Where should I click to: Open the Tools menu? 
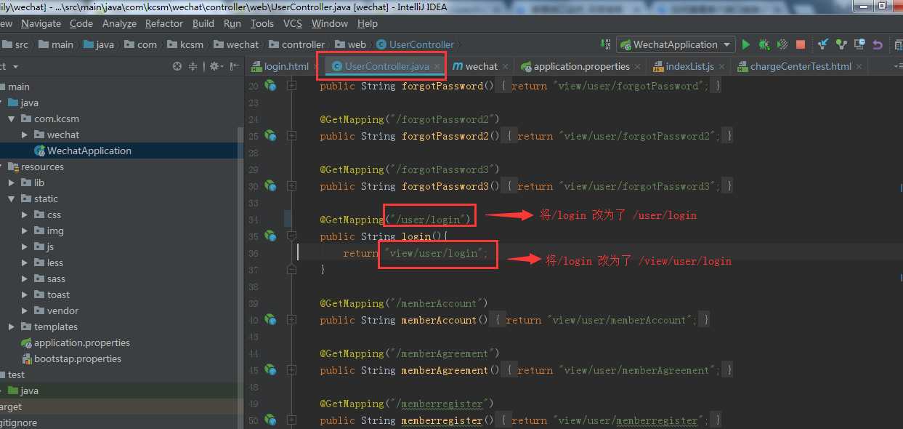click(262, 23)
